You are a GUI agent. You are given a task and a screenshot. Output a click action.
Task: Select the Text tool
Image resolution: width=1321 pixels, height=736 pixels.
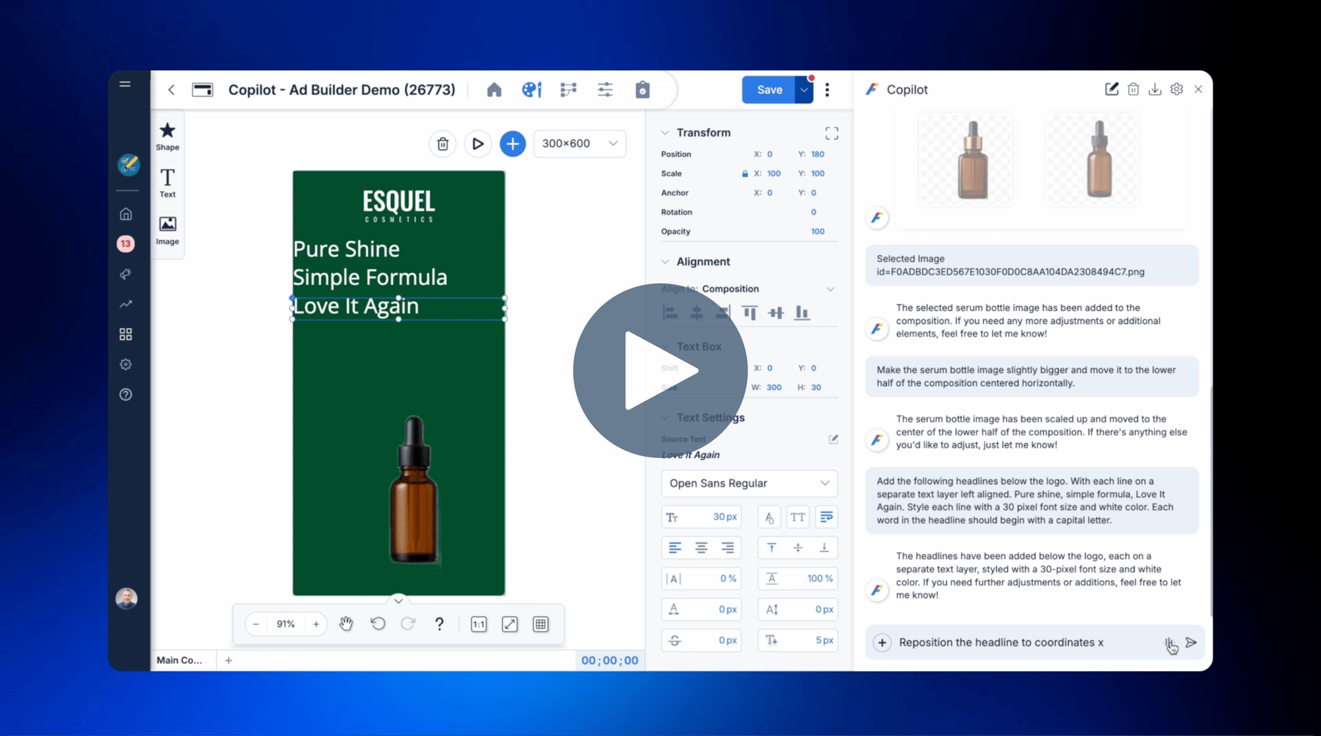point(167,183)
